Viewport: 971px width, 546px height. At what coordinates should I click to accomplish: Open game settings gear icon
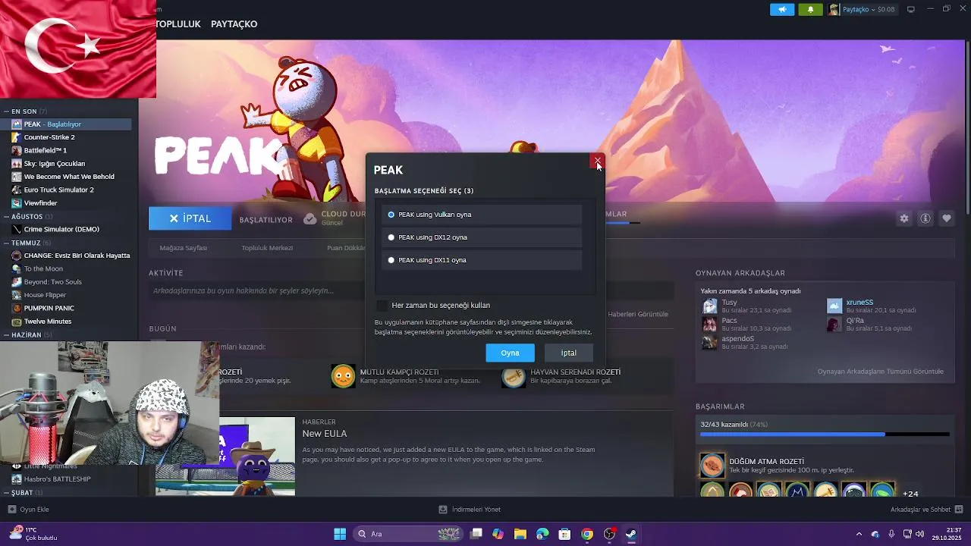pyautogui.click(x=904, y=218)
